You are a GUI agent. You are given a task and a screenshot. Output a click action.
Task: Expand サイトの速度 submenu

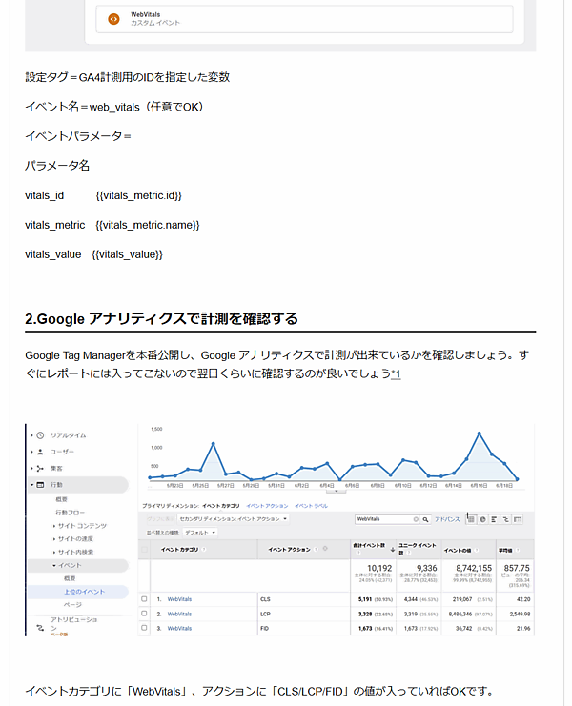54,539
